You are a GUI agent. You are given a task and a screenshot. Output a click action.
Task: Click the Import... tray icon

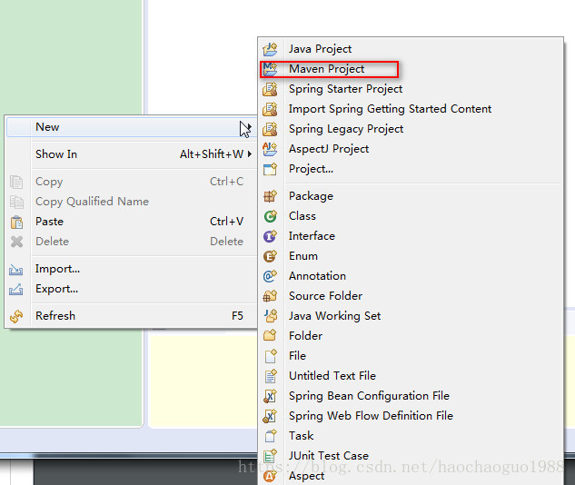[x=16, y=270]
